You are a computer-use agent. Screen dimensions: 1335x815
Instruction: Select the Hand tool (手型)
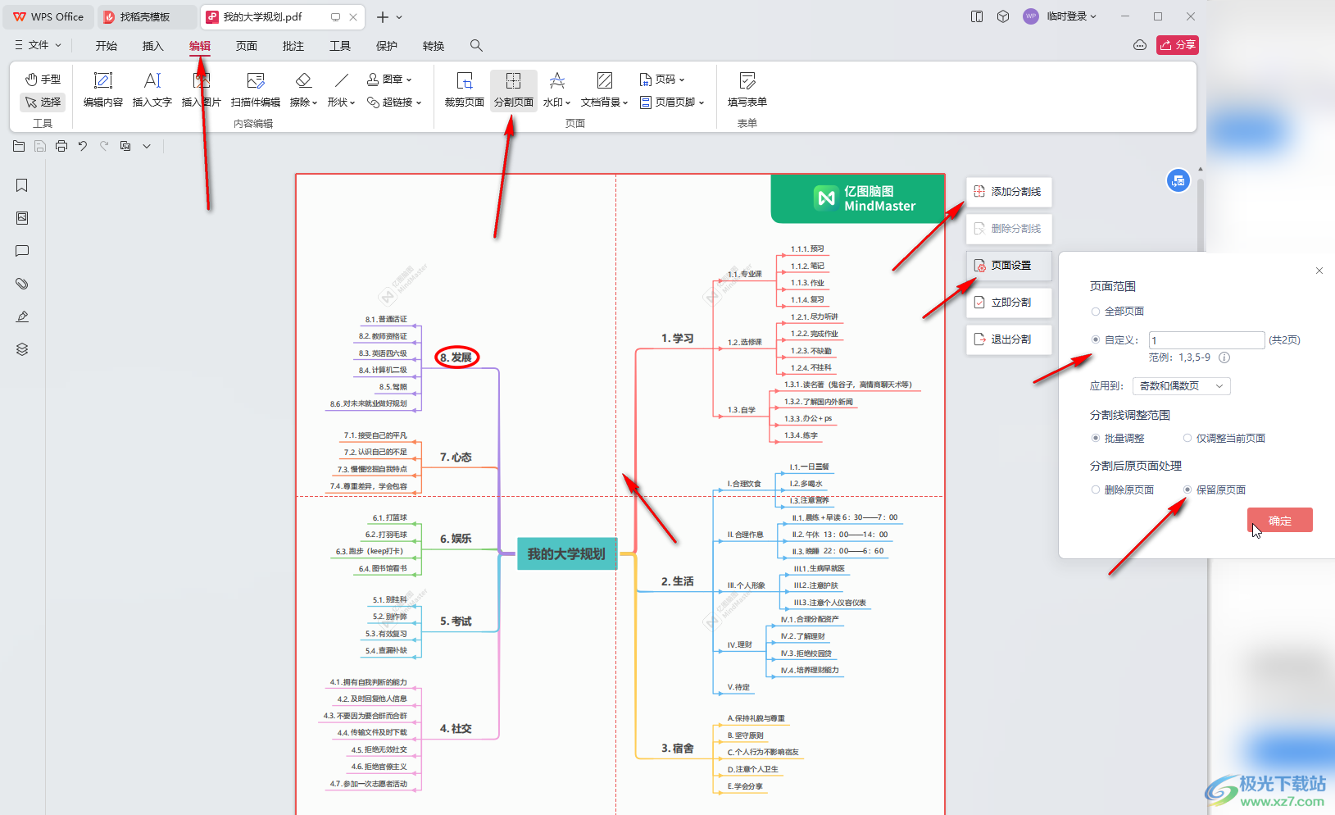tap(43, 80)
